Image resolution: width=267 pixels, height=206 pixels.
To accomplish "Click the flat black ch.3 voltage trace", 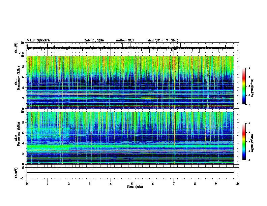I will (x=130, y=172).
